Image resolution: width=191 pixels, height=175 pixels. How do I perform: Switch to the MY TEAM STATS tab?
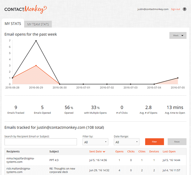[38, 24]
